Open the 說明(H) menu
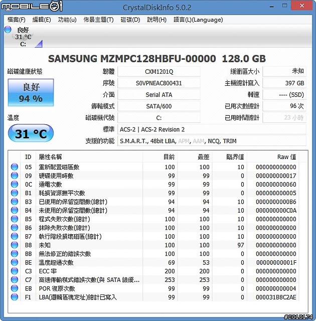 (157, 20)
